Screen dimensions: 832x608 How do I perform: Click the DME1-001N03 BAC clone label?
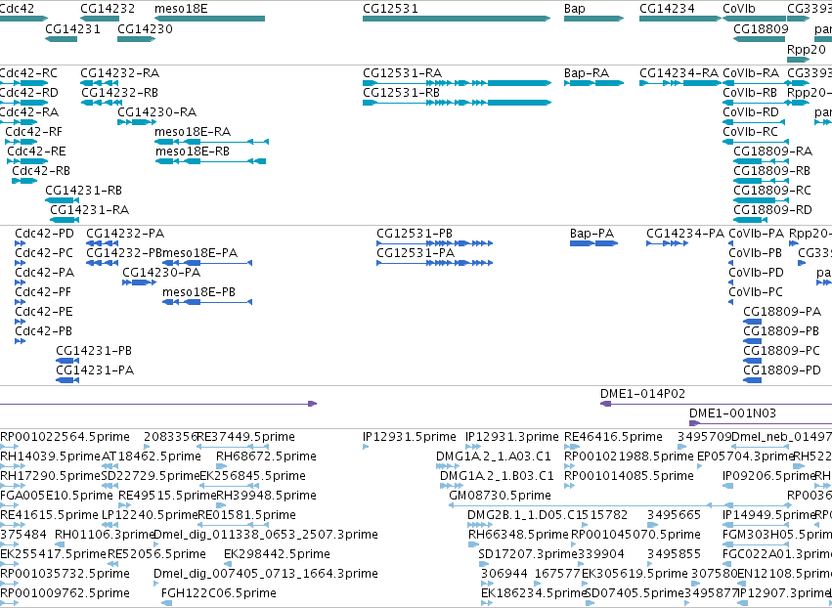tap(733, 413)
